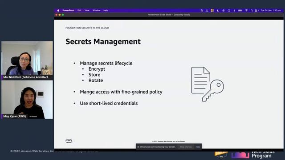Click the circular icon beside headphones

pyautogui.click(x=224, y=11)
